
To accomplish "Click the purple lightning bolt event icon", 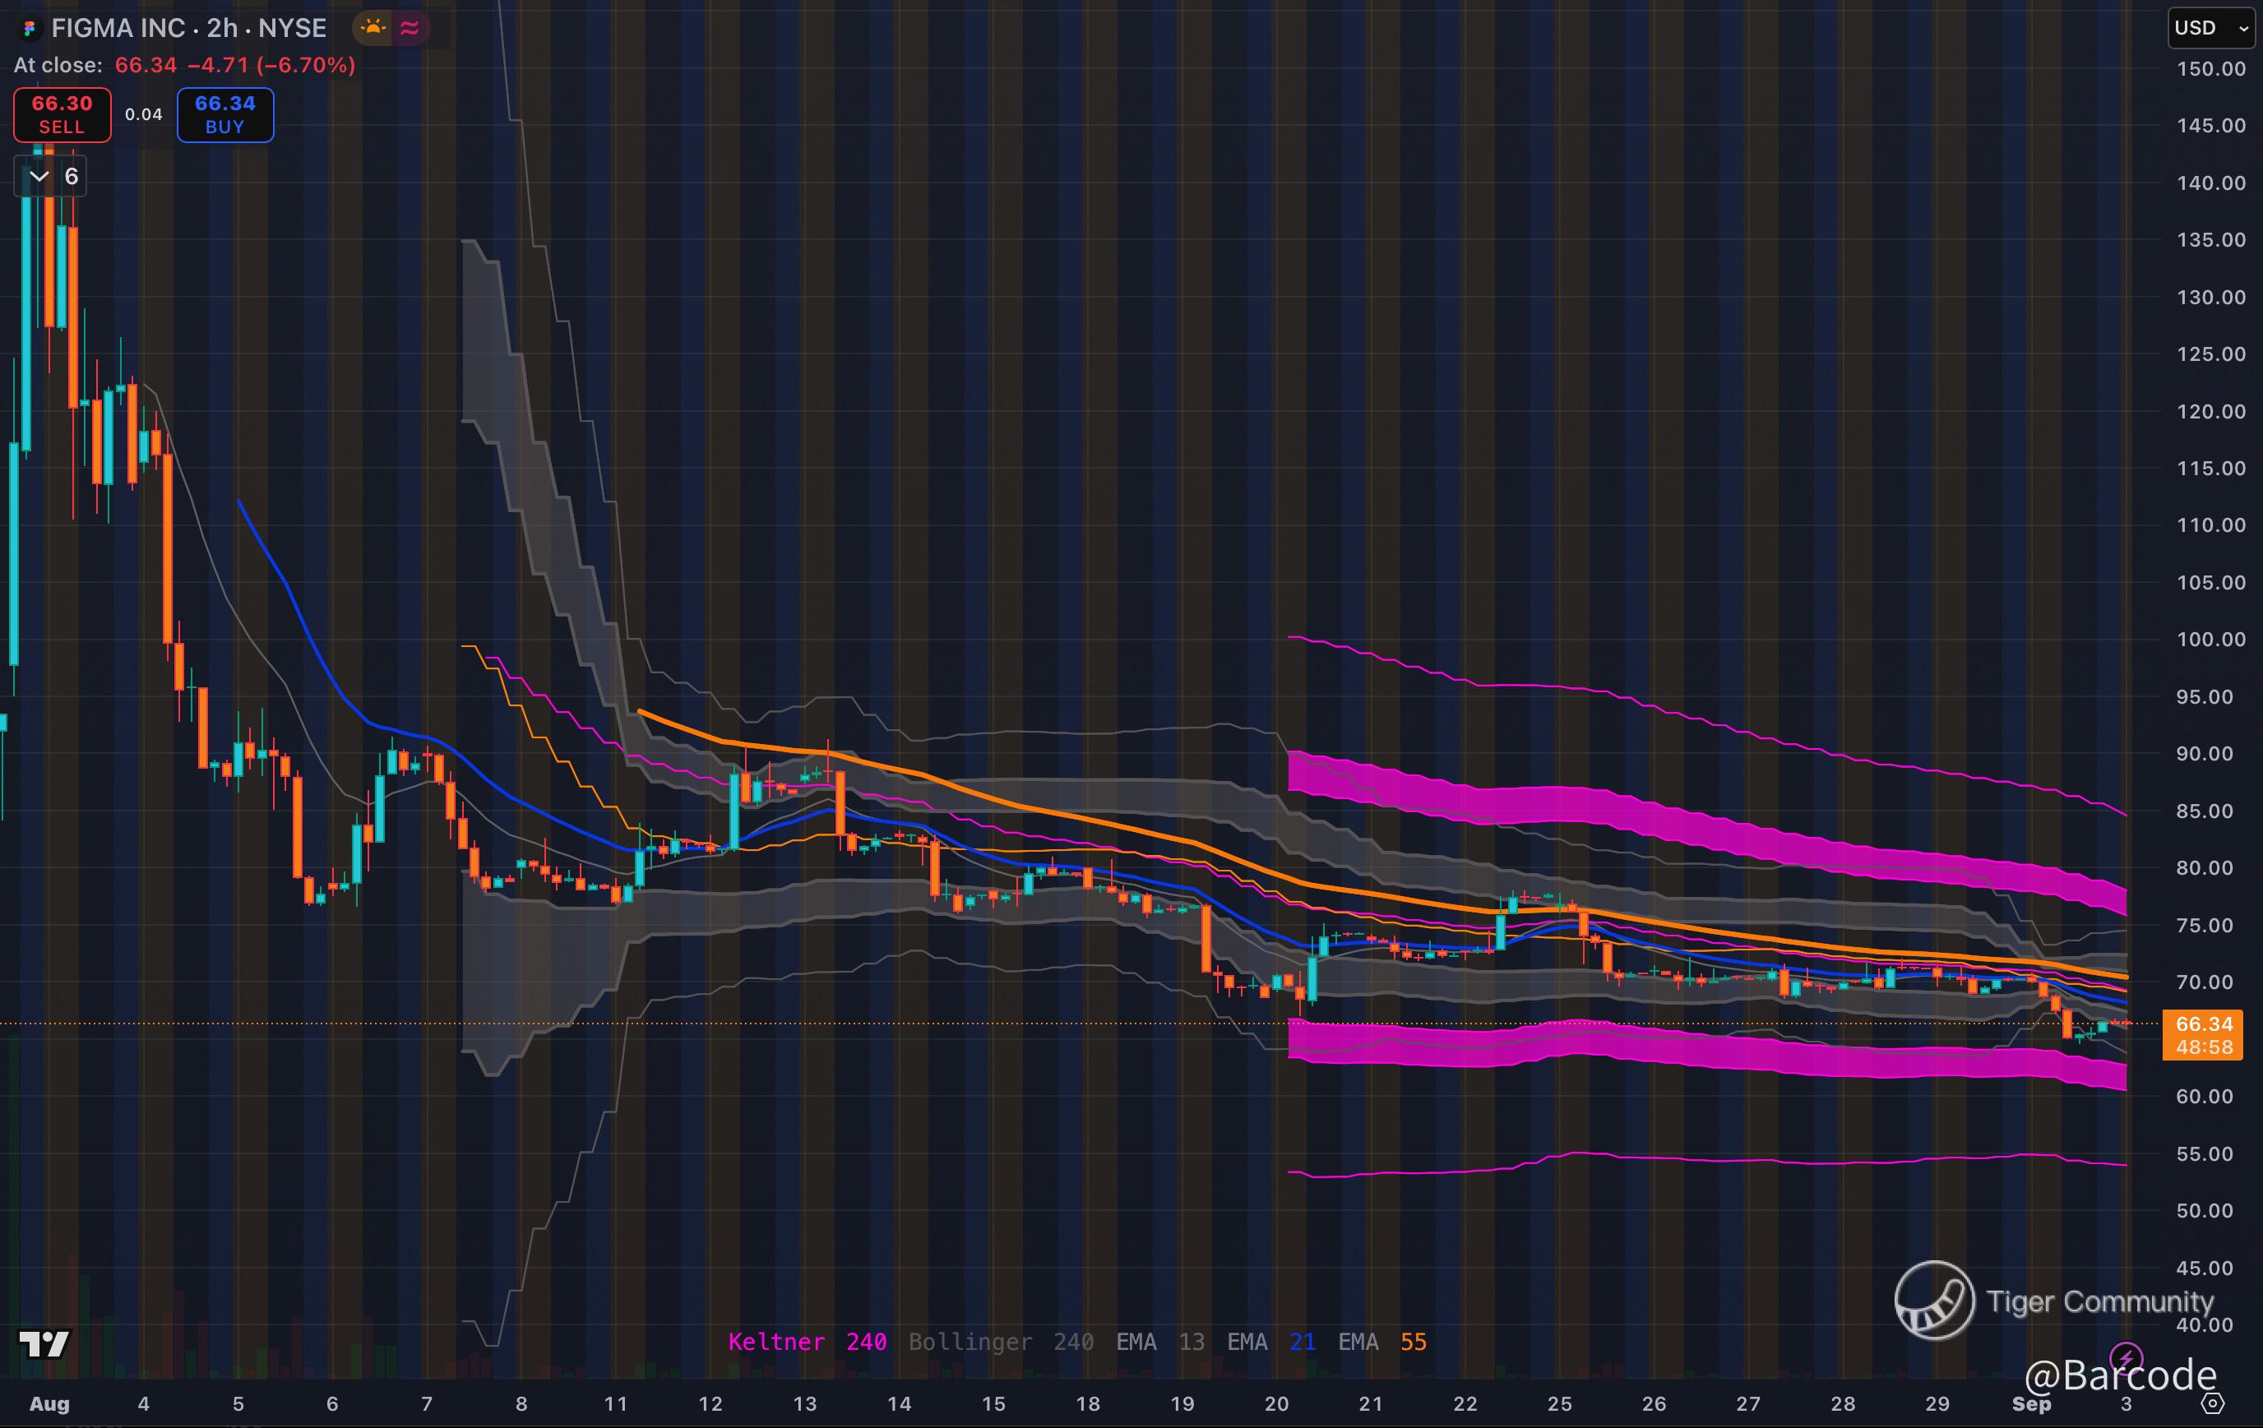I will [x=2125, y=1356].
